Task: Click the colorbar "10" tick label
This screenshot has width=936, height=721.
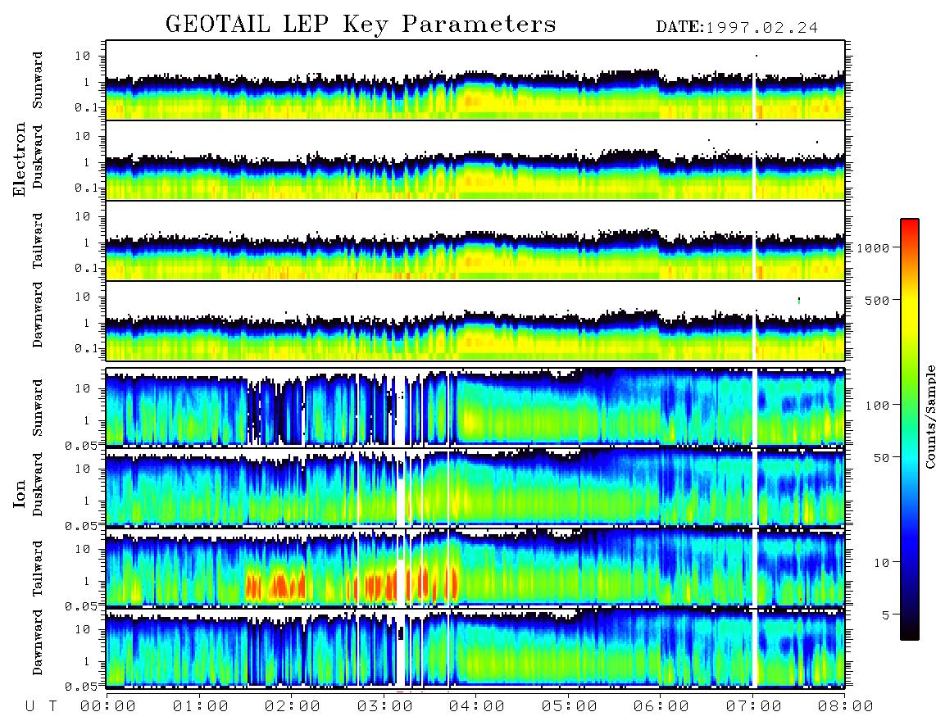Action: [881, 563]
